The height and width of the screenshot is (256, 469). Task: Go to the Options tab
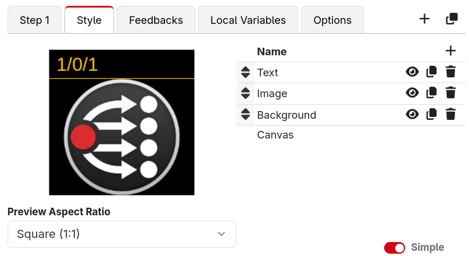pyautogui.click(x=332, y=20)
